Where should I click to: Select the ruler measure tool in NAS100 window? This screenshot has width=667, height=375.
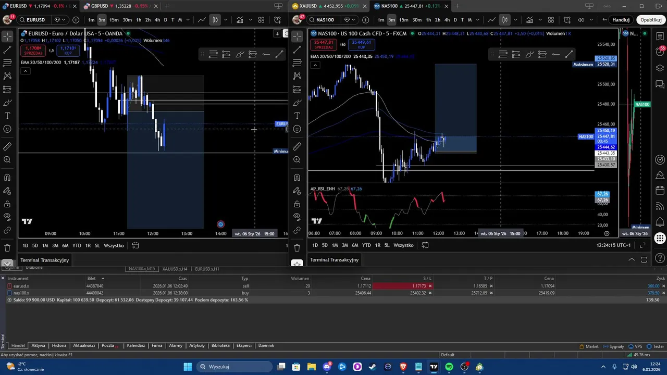point(297,147)
